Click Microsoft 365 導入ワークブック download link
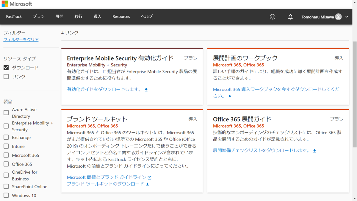This screenshot has height=201, width=357. (x=276, y=93)
